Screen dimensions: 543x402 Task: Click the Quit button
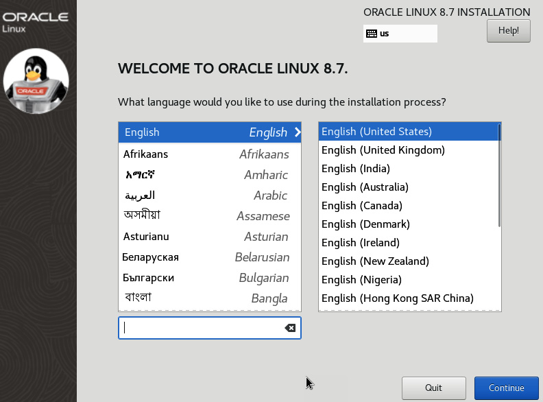coord(433,388)
